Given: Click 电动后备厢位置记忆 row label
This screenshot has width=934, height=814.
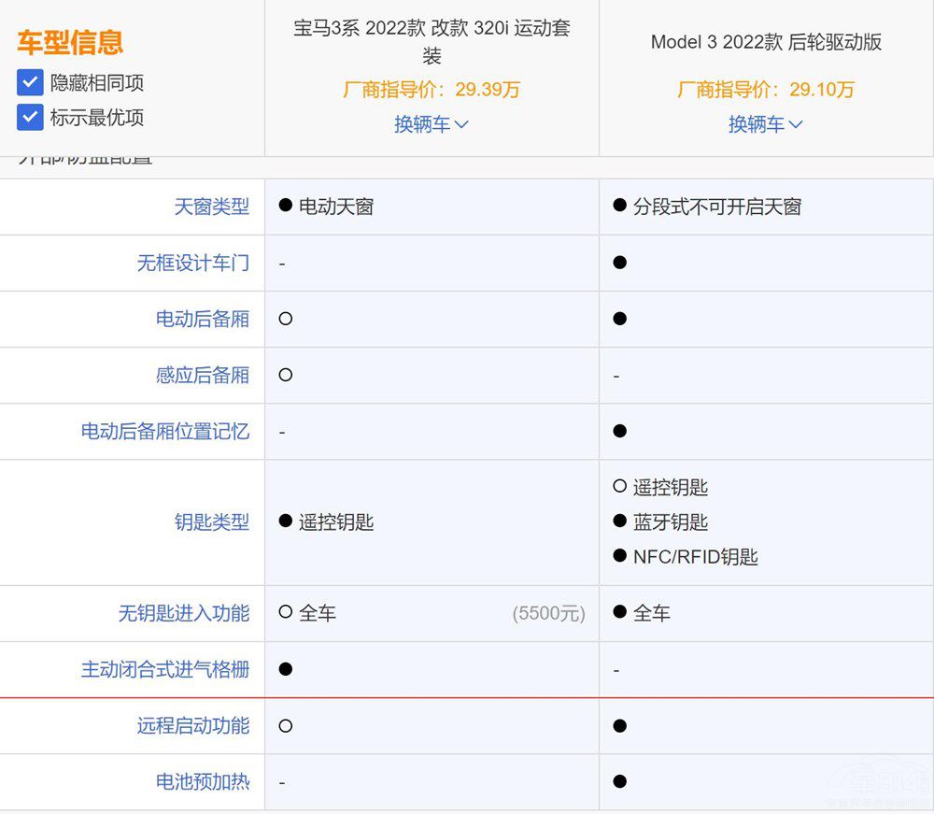Looking at the screenshot, I should (x=164, y=431).
